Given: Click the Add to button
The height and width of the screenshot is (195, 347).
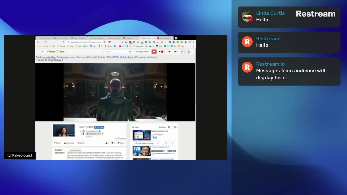Looking at the screenshot, I should pos(81,143).
